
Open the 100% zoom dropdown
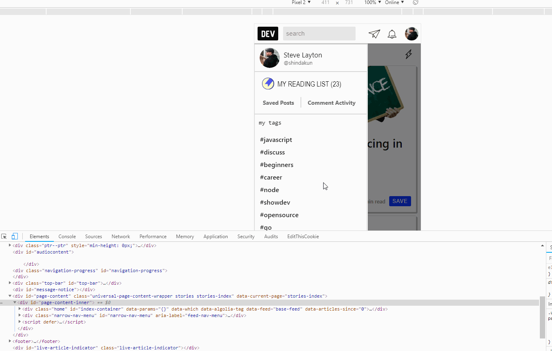point(370,2)
